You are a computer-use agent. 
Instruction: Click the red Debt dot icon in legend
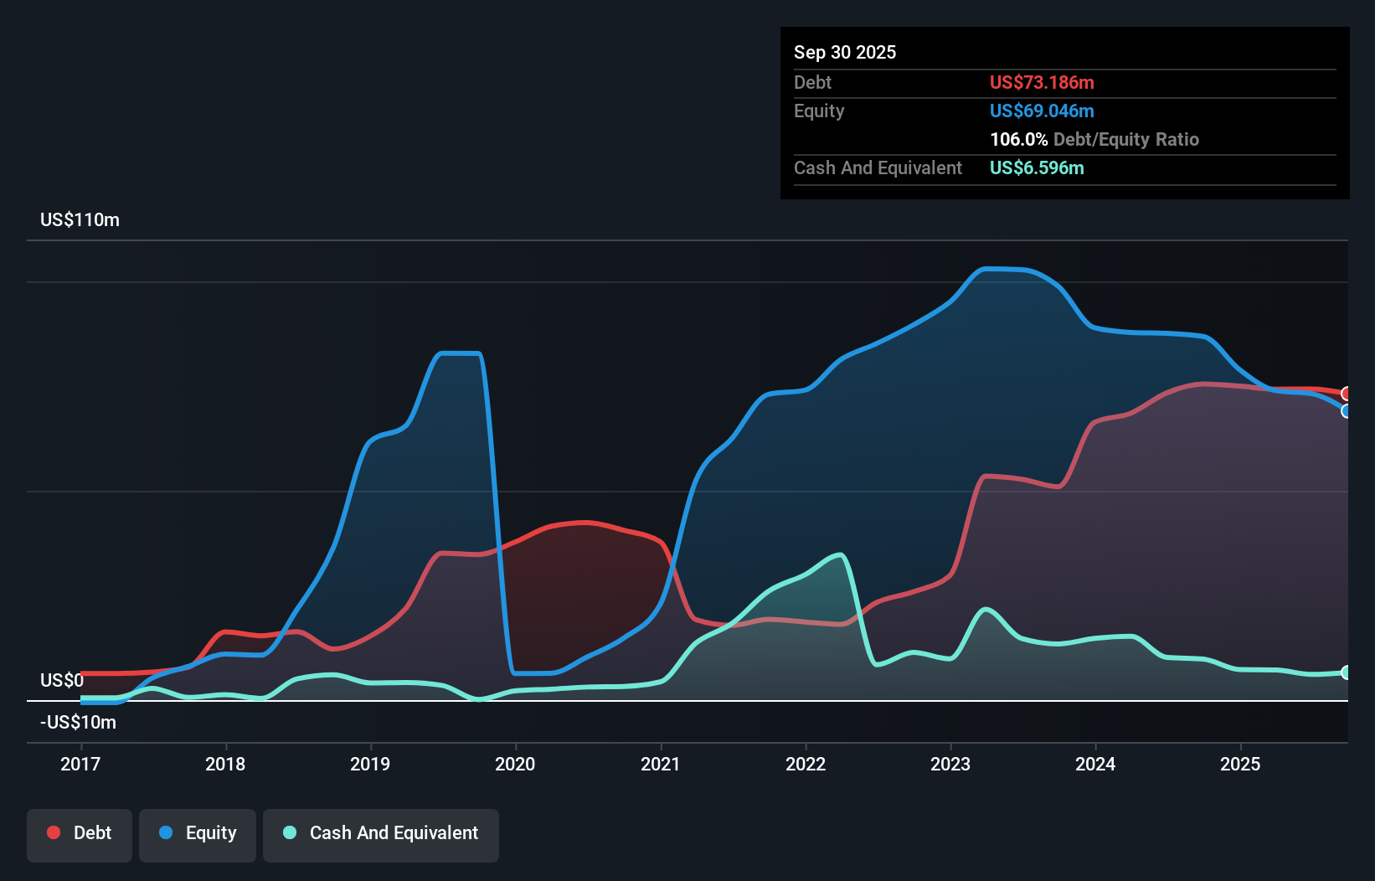[54, 833]
